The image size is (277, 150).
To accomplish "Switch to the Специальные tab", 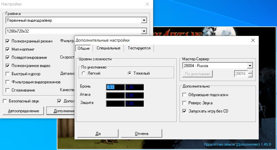I will [x=108, y=48].
